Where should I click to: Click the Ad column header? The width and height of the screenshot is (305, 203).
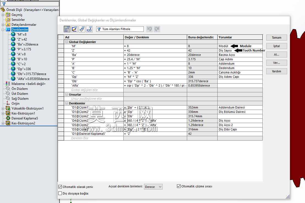(x=94, y=37)
